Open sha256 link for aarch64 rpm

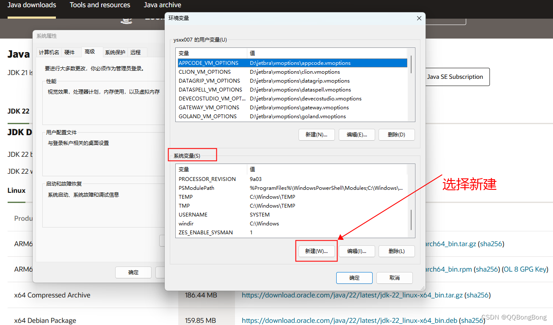[x=487, y=269]
